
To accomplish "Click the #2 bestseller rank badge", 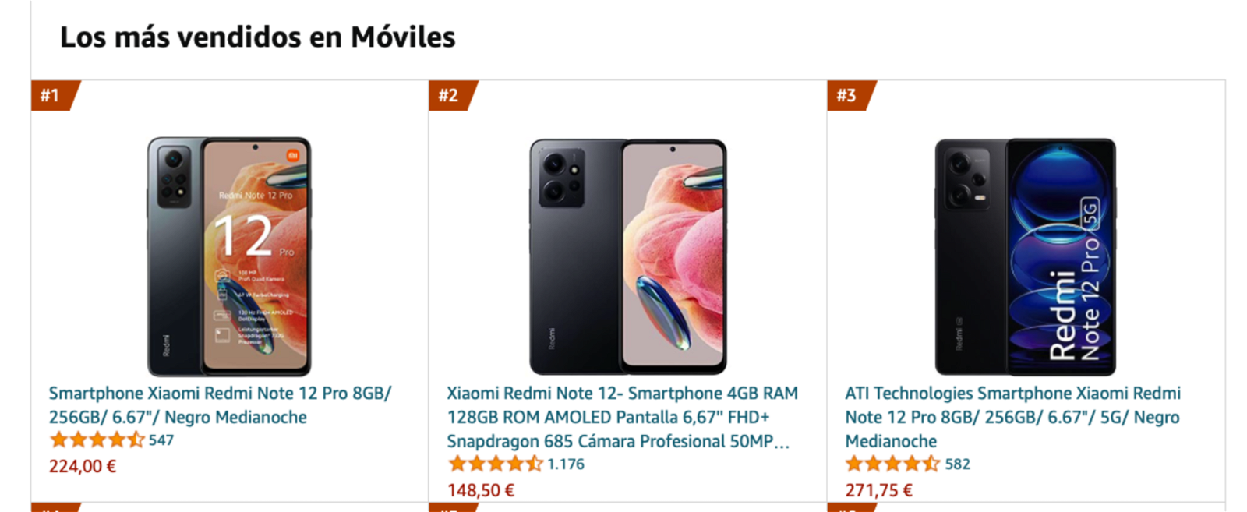I will pyautogui.click(x=452, y=95).
